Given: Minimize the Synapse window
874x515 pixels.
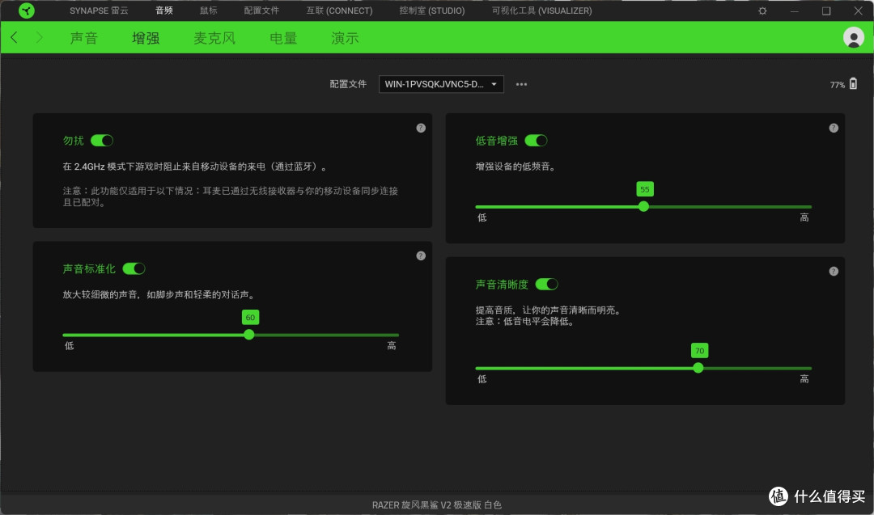Looking at the screenshot, I should pos(795,11).
